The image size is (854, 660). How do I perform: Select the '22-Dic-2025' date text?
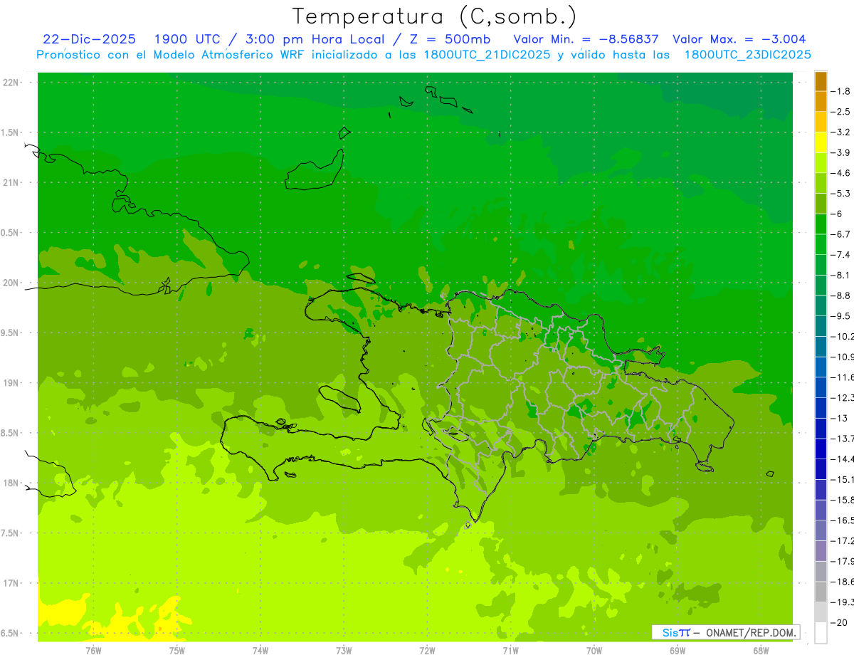click(89, 39)
